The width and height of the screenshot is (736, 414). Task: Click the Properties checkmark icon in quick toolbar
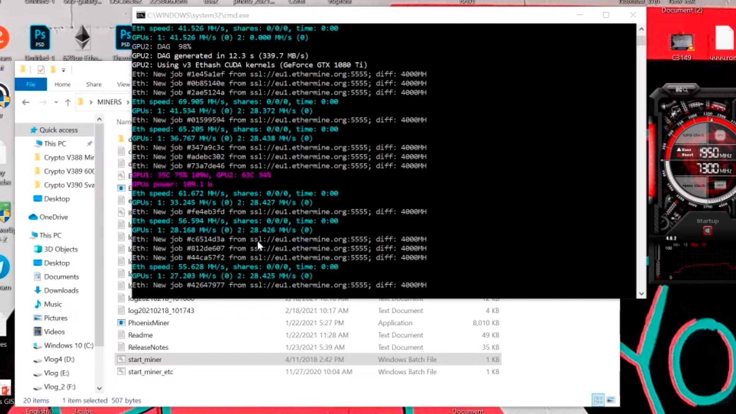coord(41,70)
